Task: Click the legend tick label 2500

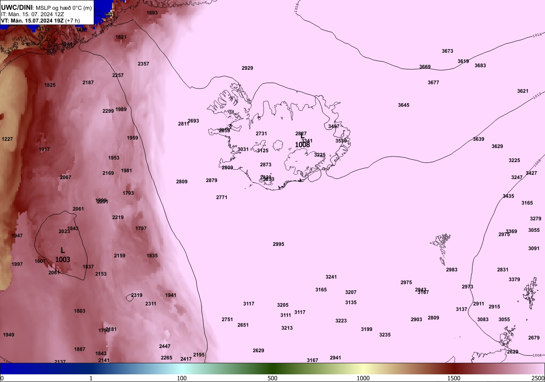Action: pyautogui.click(x=538, y=378)
